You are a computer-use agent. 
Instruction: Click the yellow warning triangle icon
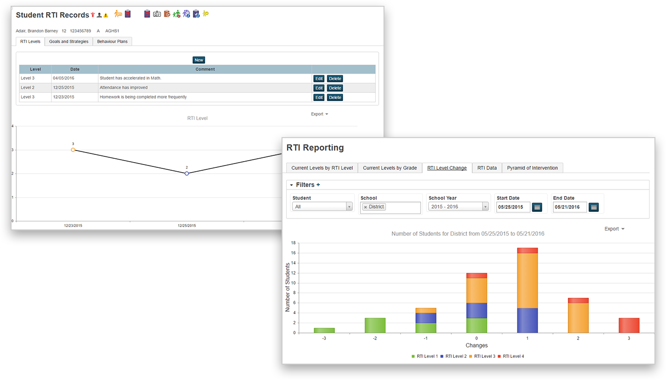tap(106, 15)
